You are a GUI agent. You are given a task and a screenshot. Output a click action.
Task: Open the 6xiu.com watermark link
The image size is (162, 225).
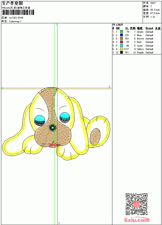click(x=137, y=220)
